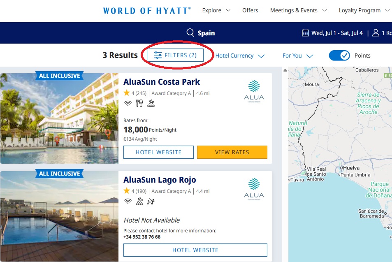Change dates Wed, Jul 1 - Sat, Jul 4

pyautogui.click(x=337, y=33)
